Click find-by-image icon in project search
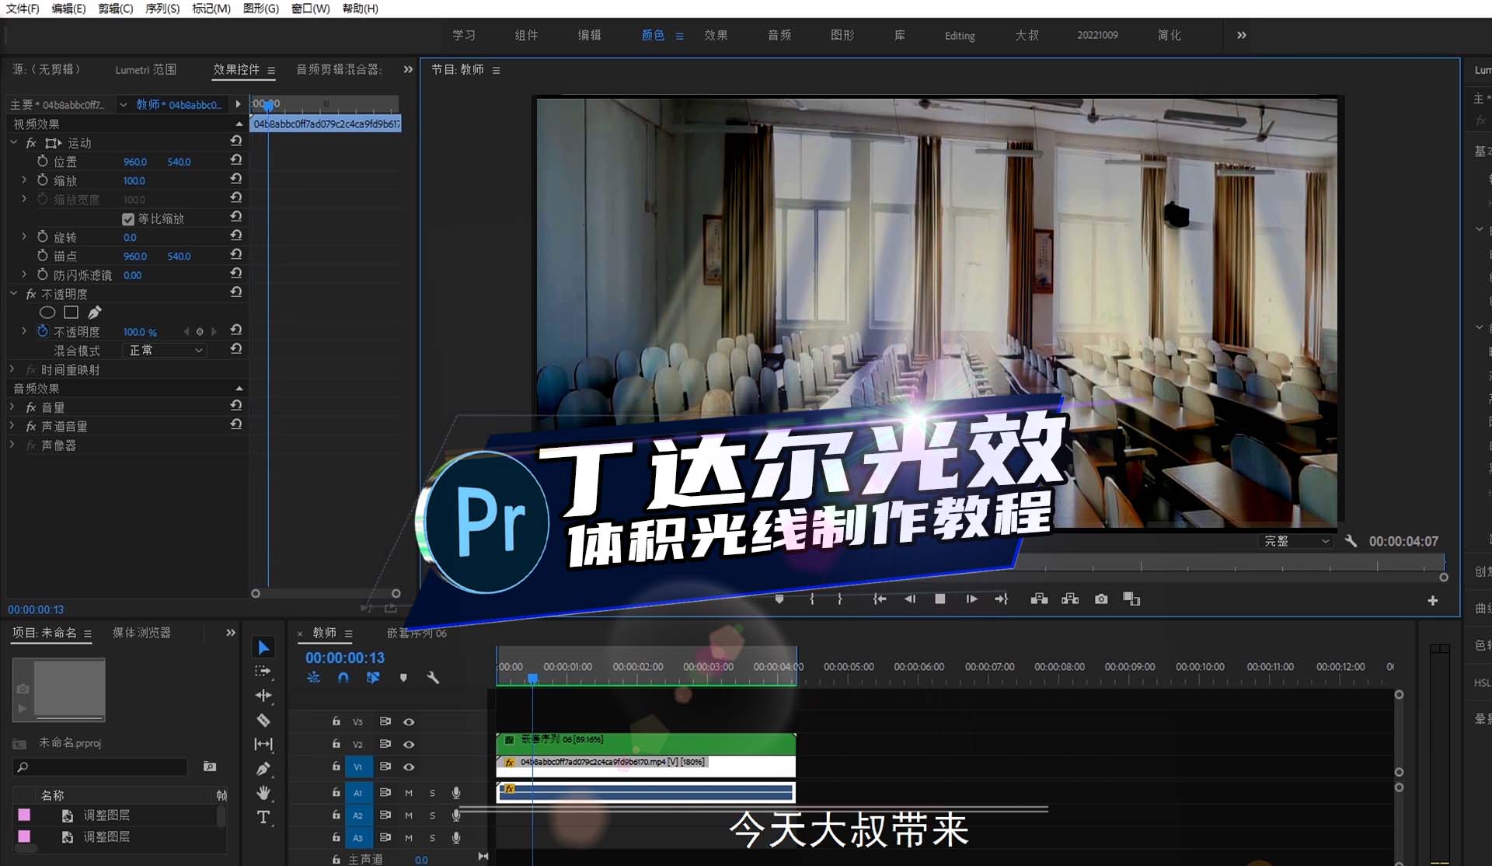This screenshot has width=1492, height=866. (210, 766)
